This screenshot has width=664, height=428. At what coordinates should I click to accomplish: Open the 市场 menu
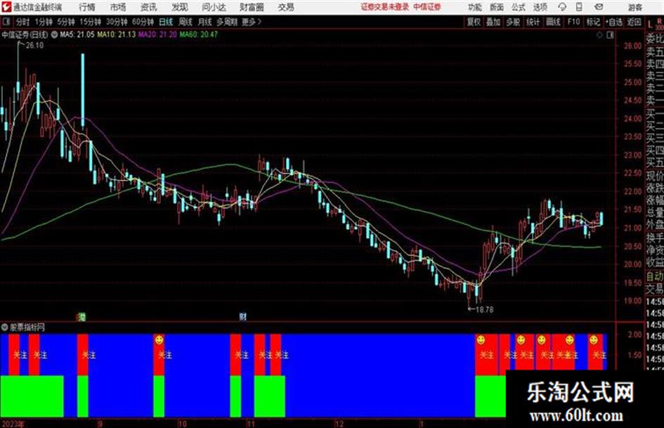pos(118,7)
